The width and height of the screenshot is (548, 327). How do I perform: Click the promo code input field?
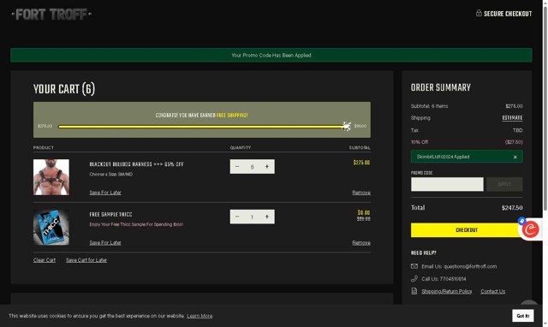tap(447, 184)
